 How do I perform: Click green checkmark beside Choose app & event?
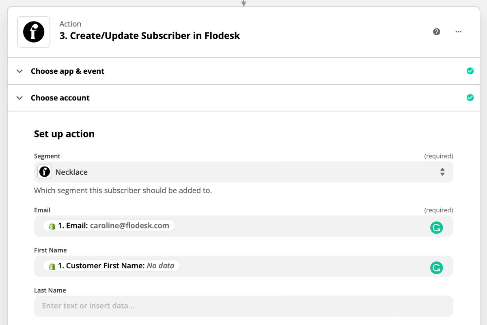(x=470, y=71)
